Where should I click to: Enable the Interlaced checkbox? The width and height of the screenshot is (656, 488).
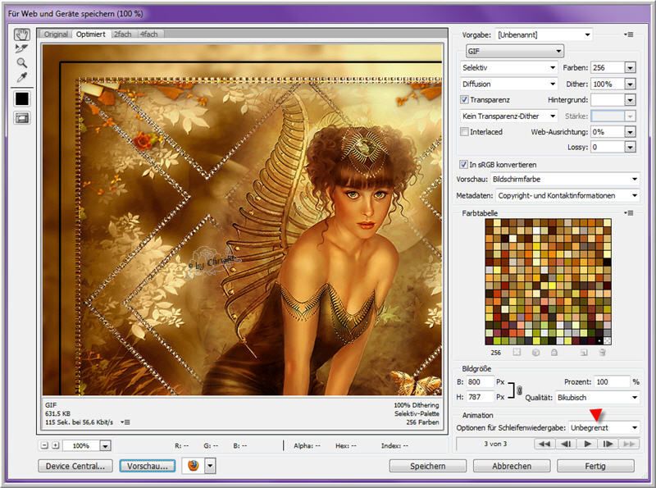(464, 132)
